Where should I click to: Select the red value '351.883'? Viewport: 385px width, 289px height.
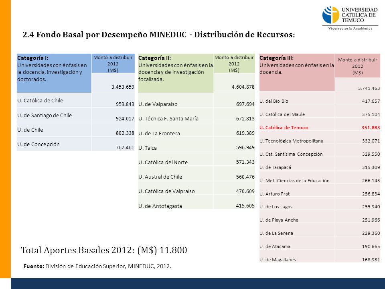[x=371, y=128]
